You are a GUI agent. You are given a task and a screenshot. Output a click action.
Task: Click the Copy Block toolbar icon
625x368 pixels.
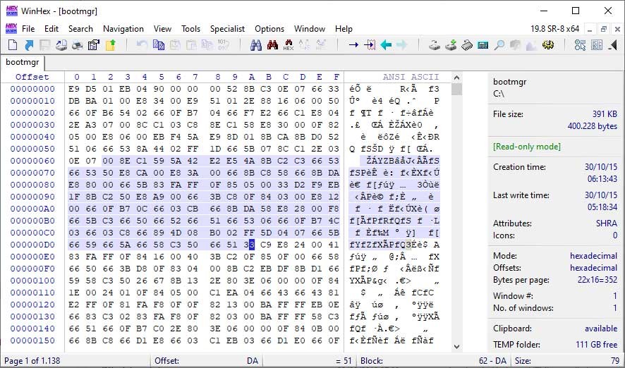[x=159, y=45]
